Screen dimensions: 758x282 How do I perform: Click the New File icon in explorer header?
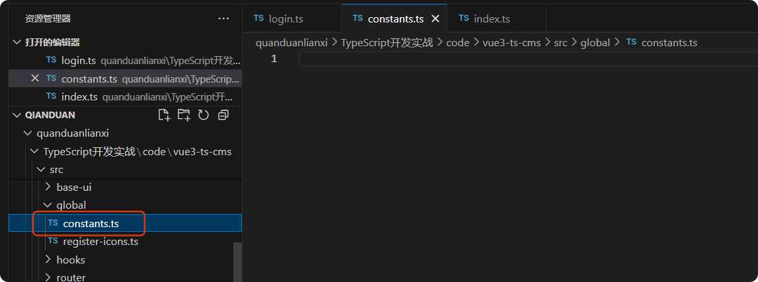(164, 115)
